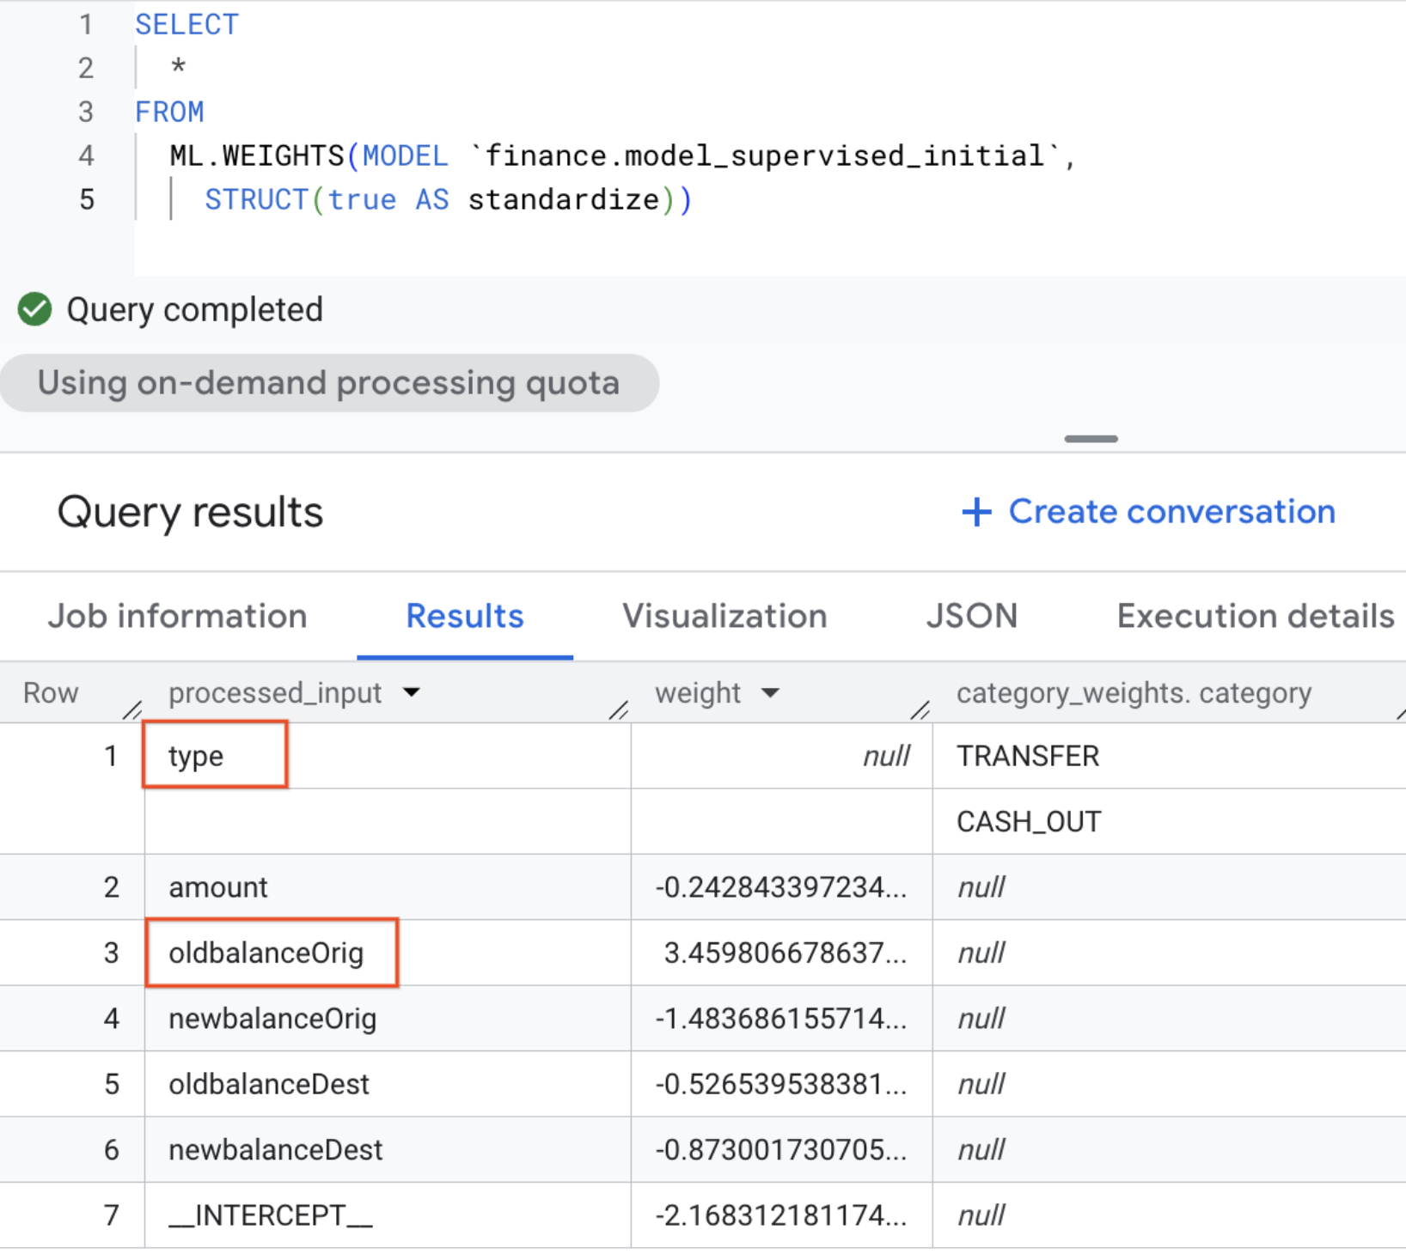Open the weight column dropdown arrow
The height and width of the screenshot is (1254, 1406).
(770, 692)
